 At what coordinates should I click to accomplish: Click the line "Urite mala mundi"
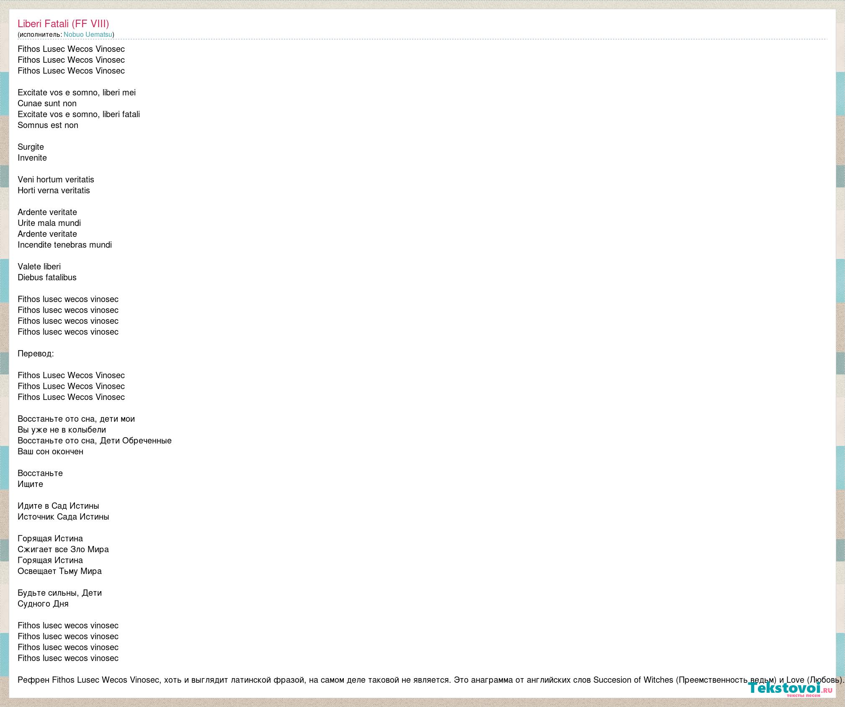(49, 223)
